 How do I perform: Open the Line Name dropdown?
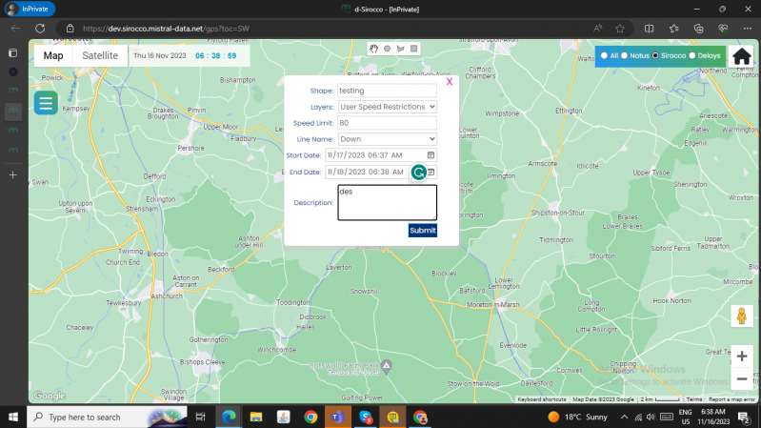tap(388, 139)
